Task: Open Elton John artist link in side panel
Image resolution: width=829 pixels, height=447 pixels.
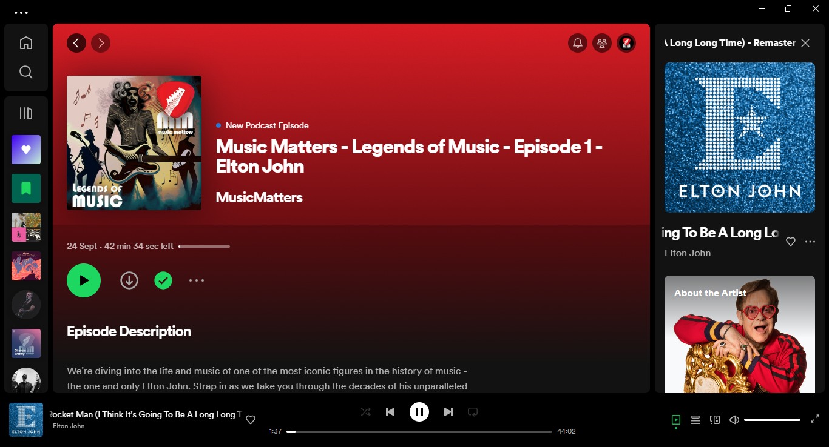Action: coord(688,253)
